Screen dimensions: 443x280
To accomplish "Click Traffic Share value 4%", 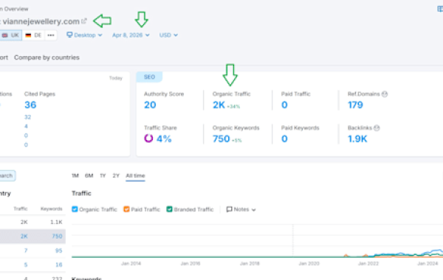I will coord(164,139).
